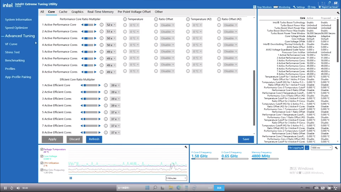This screenshot has height=192, width=341.
Task: Click info icon next to Temperature (#2) header
Action: 188,19
